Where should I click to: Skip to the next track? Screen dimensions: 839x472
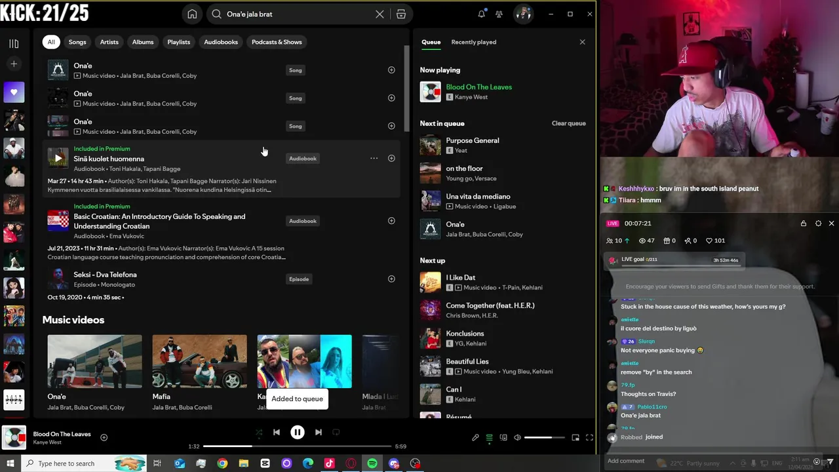tap(319, 433)
